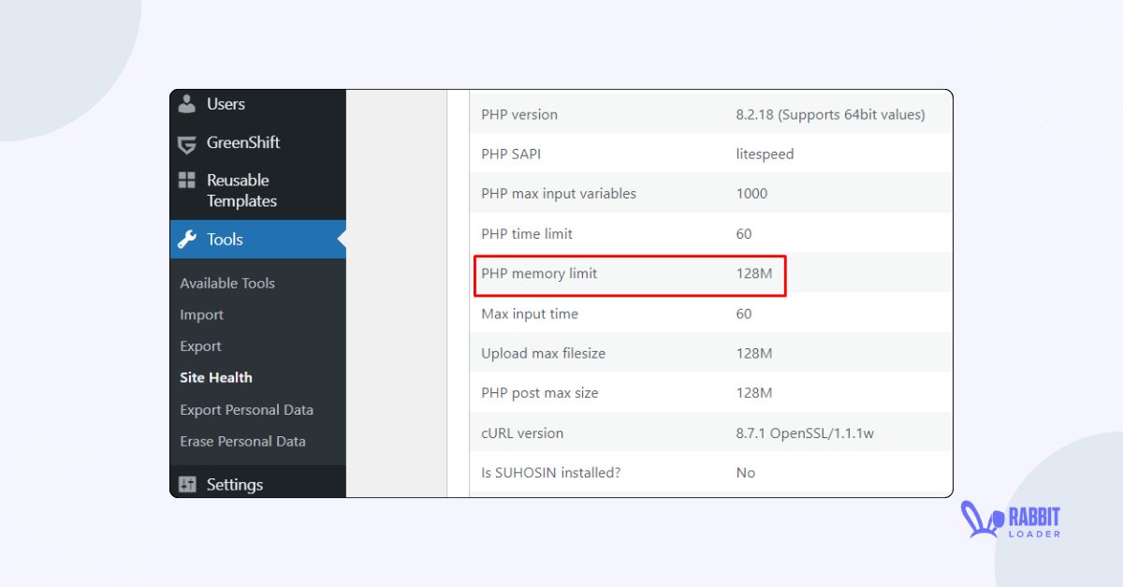Image resolution: width=1123 pixels, height=587 pixels.
Task: Select the GreenShift shield icon
Action: pos(187,142)
